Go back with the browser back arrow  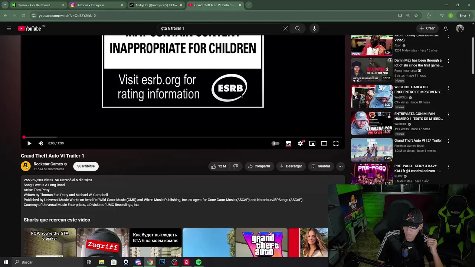[5, 16]
